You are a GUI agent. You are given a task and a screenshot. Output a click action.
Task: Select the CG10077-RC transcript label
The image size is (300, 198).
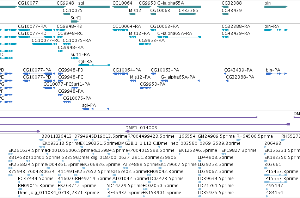click(46, 40)
